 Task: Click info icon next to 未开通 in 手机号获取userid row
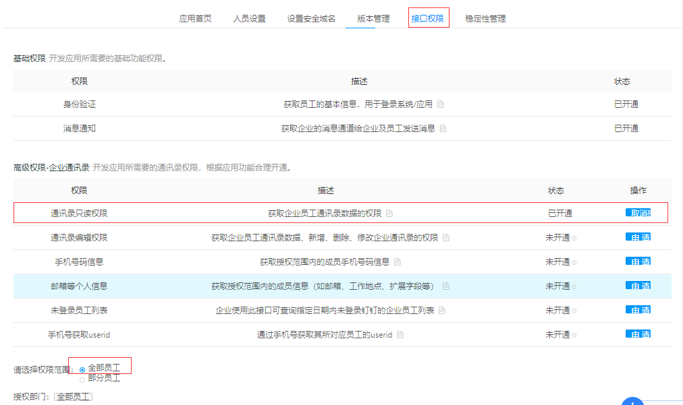574,335
